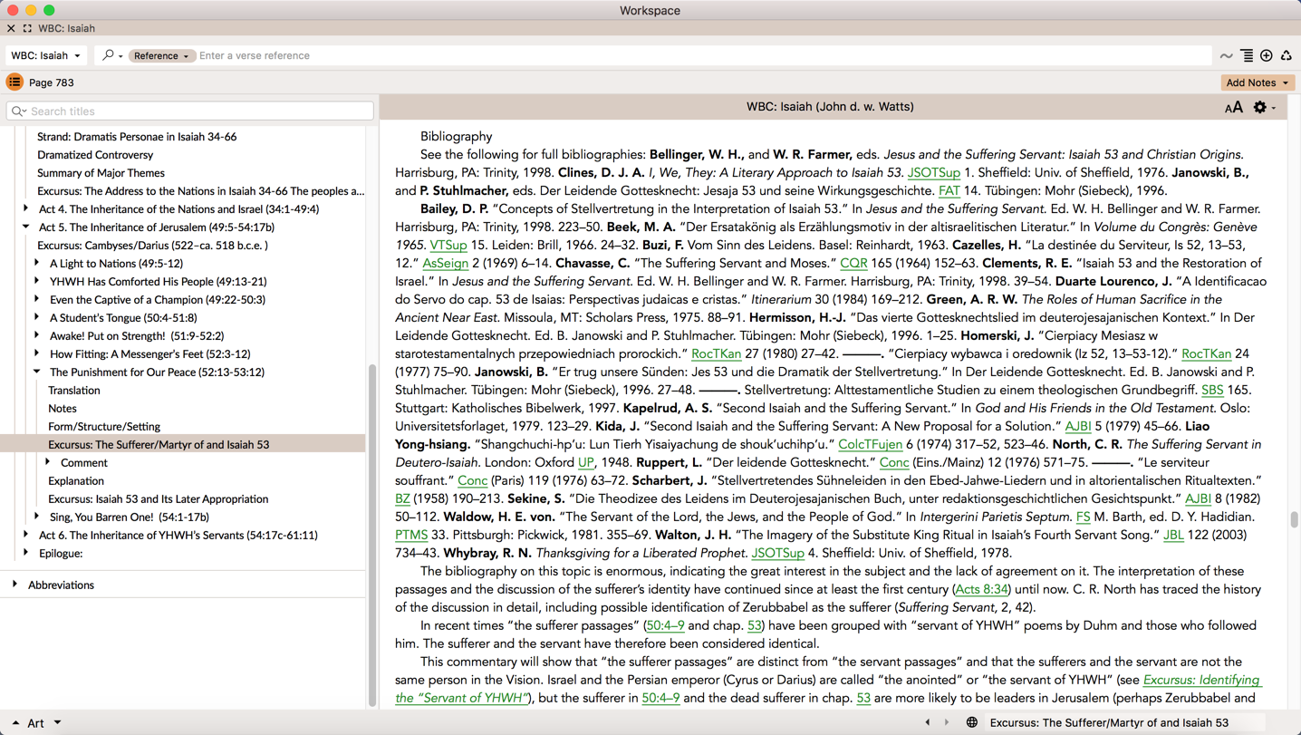Image resolution: width=1301 pixels, height=735 pixels.
Task: Expand Act 6. The Inheritance of YHWH's Servants
Action: (x=25, y=535)
